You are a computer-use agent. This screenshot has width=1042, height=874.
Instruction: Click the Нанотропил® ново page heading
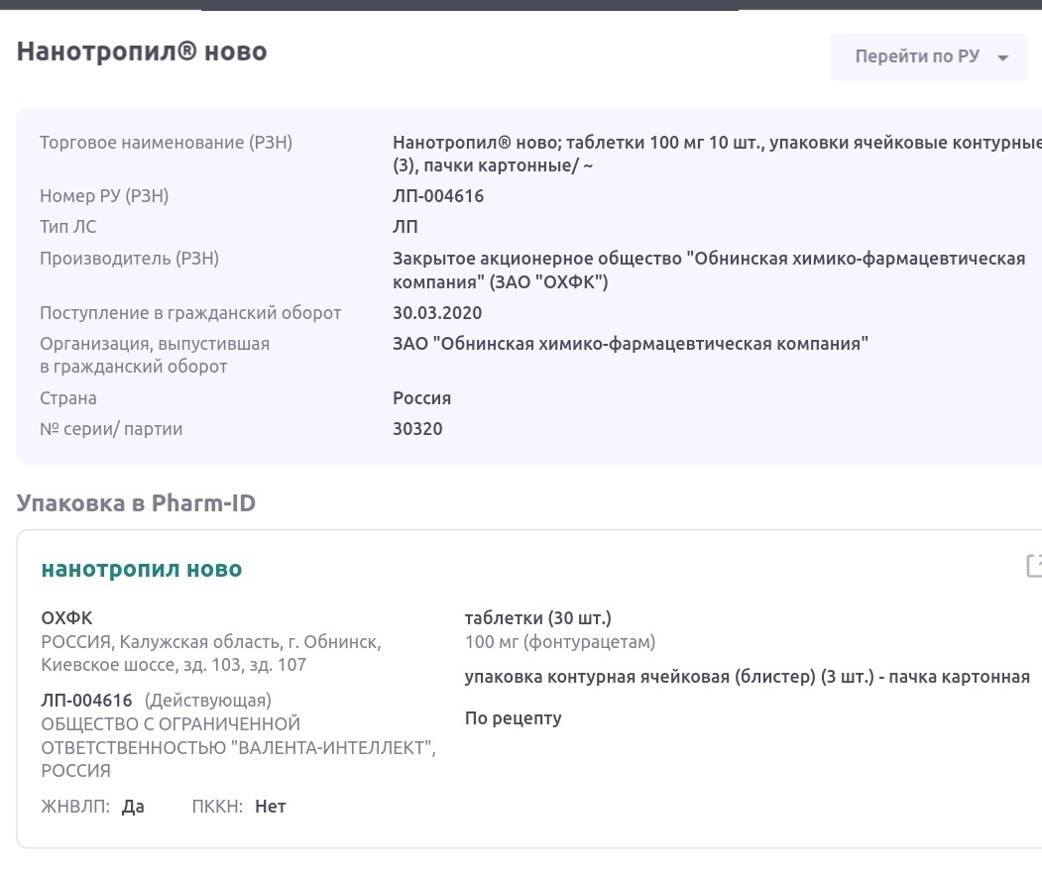click(142, 52)
